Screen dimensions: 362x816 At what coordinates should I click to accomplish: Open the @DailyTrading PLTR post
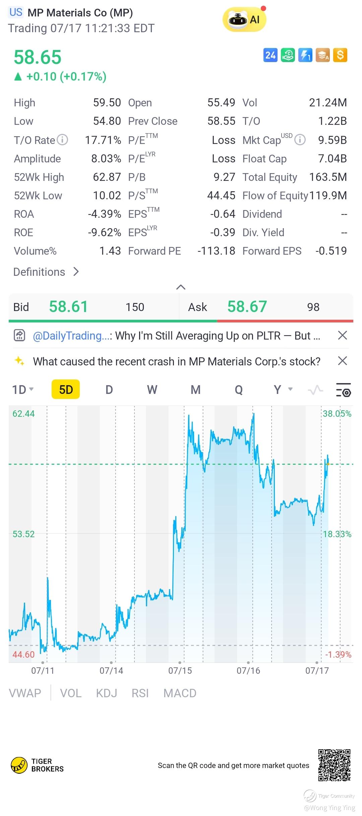tap(176, 336)
